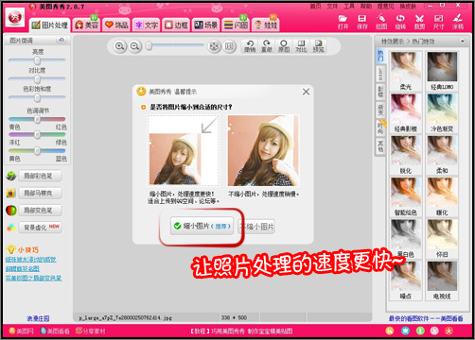This screenshot has width=475, height=340.
Task: Click the 亮度 brightness slider handle
Action: click(x=37, y=60)
